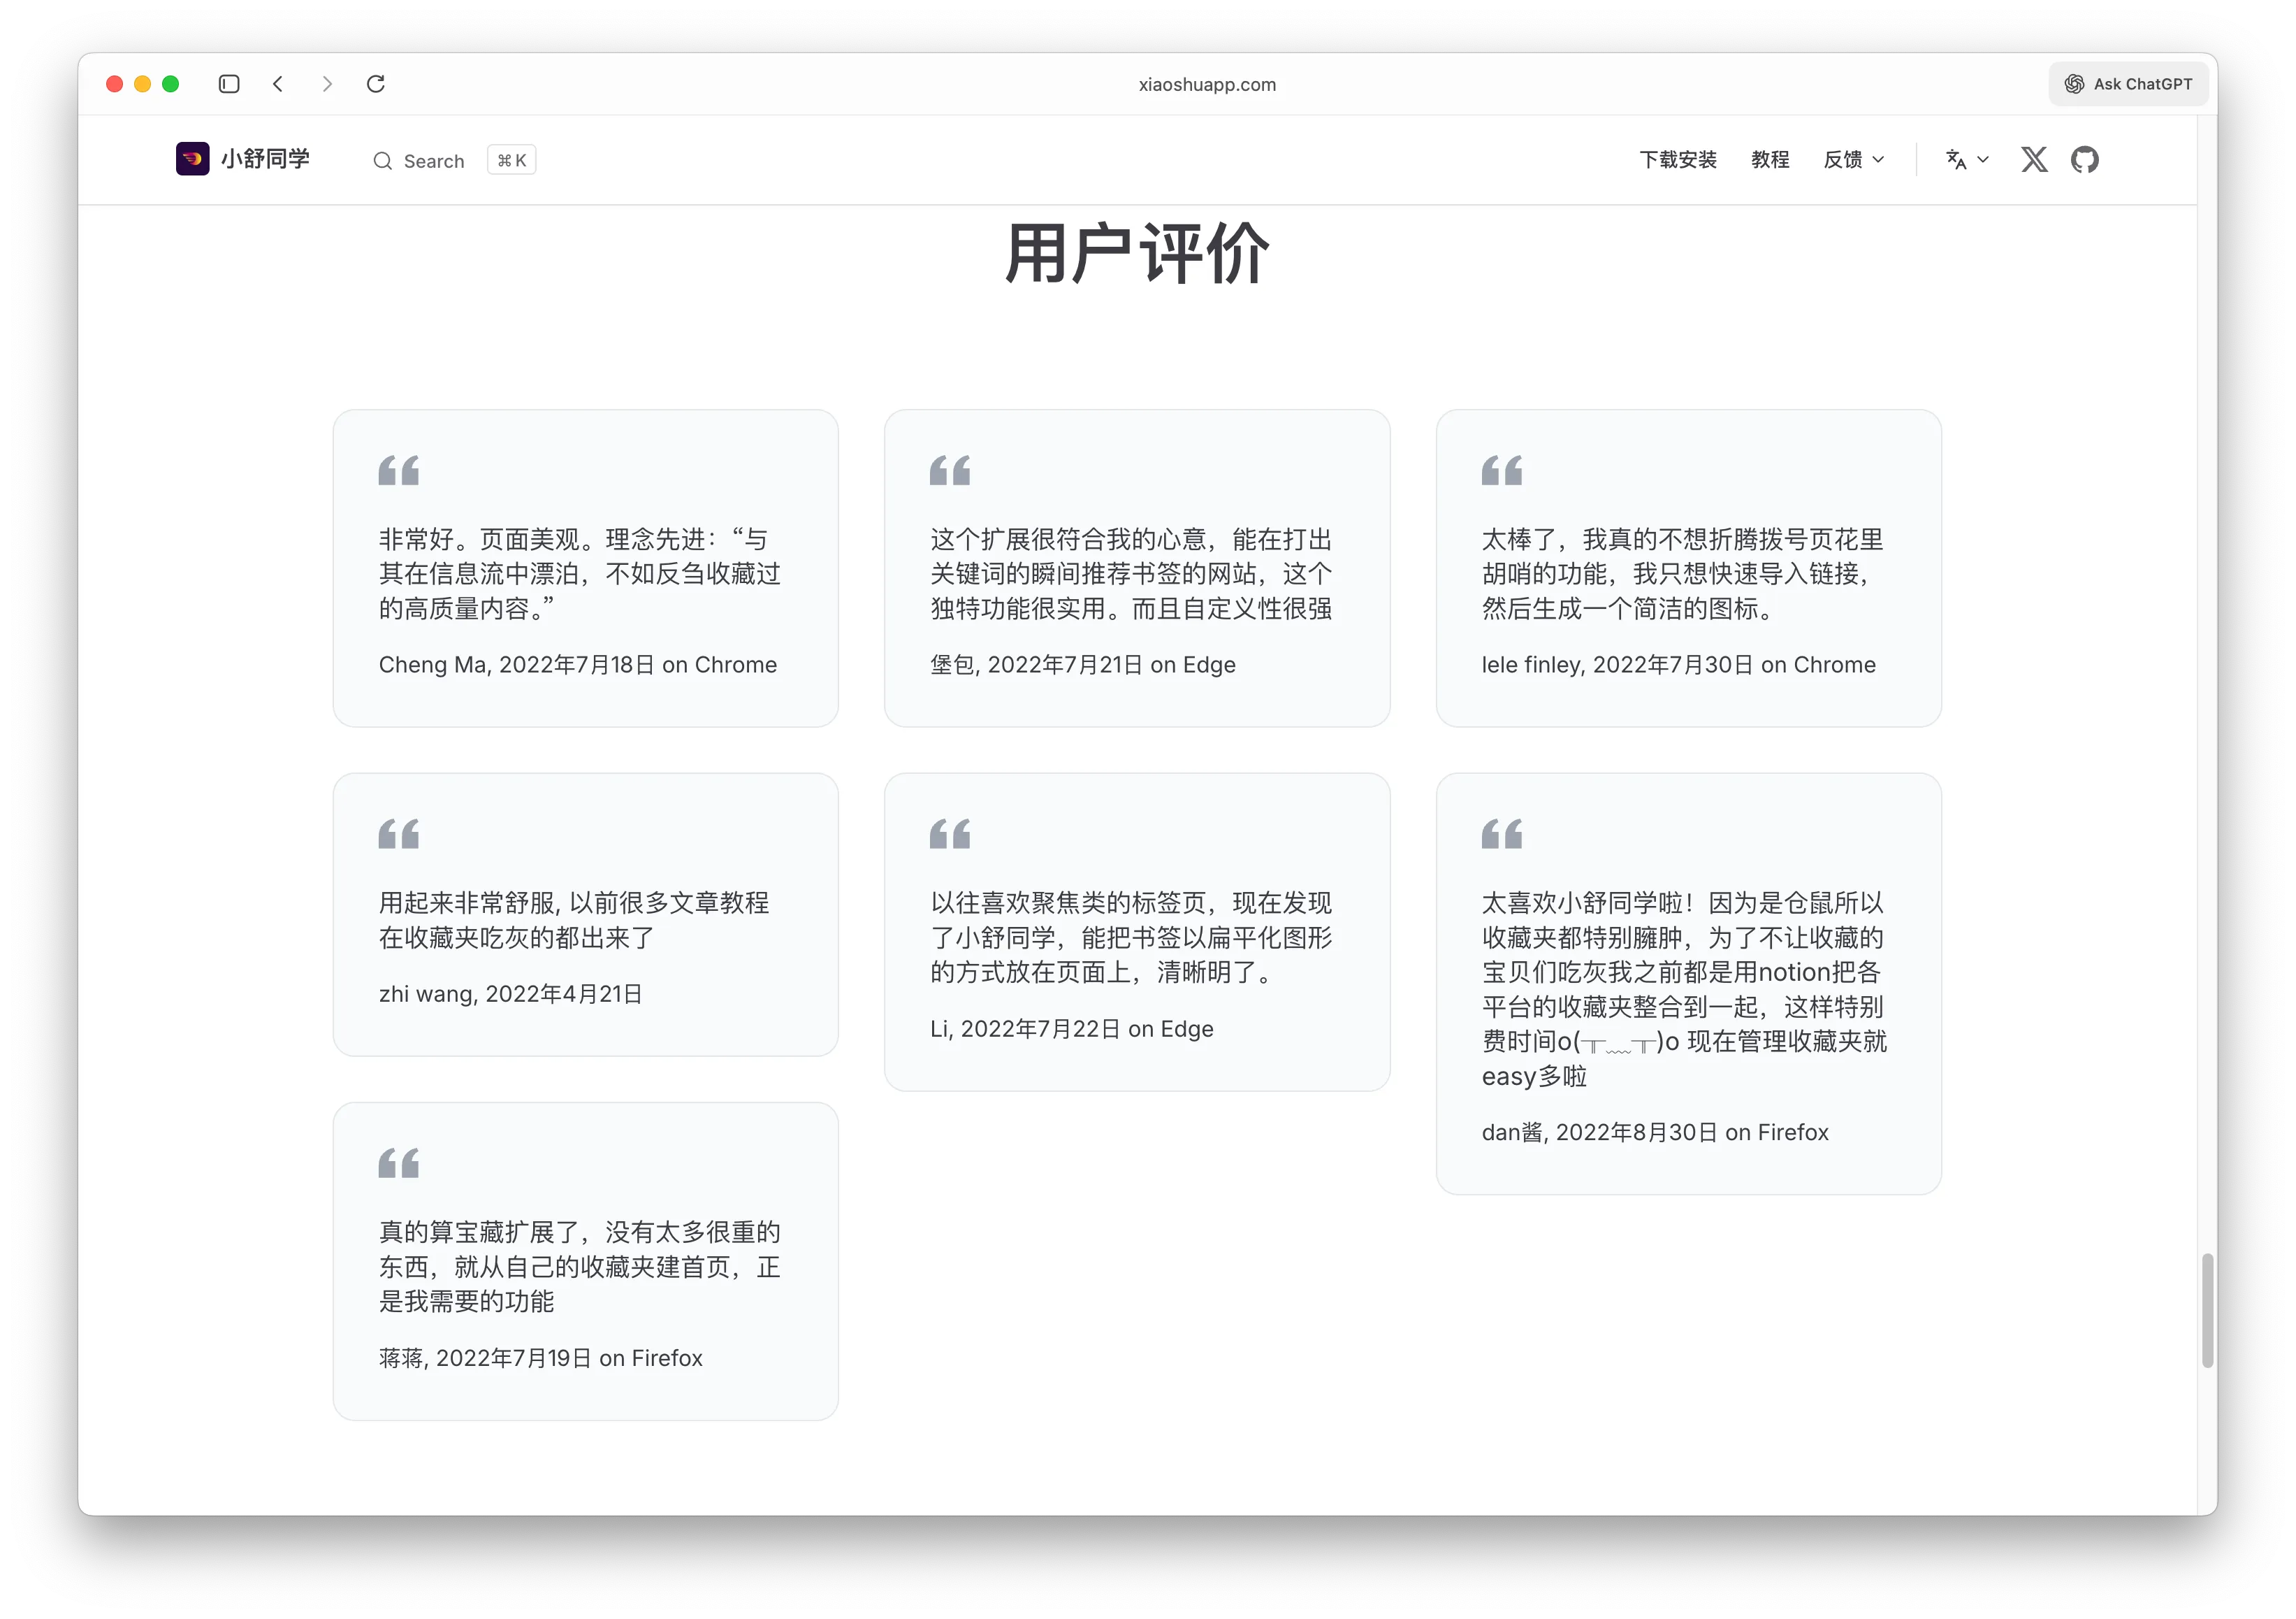Toggle the browser sidebar icon
Viewport: 2296px width, 1619px height.
[x=228, y=84]
